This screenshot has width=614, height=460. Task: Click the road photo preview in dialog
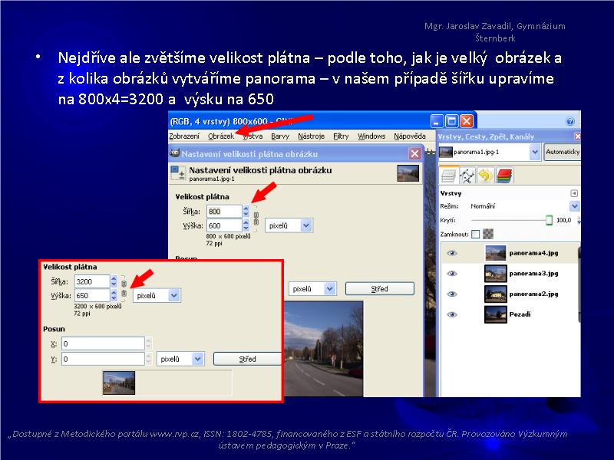click(x=323, y=349)
